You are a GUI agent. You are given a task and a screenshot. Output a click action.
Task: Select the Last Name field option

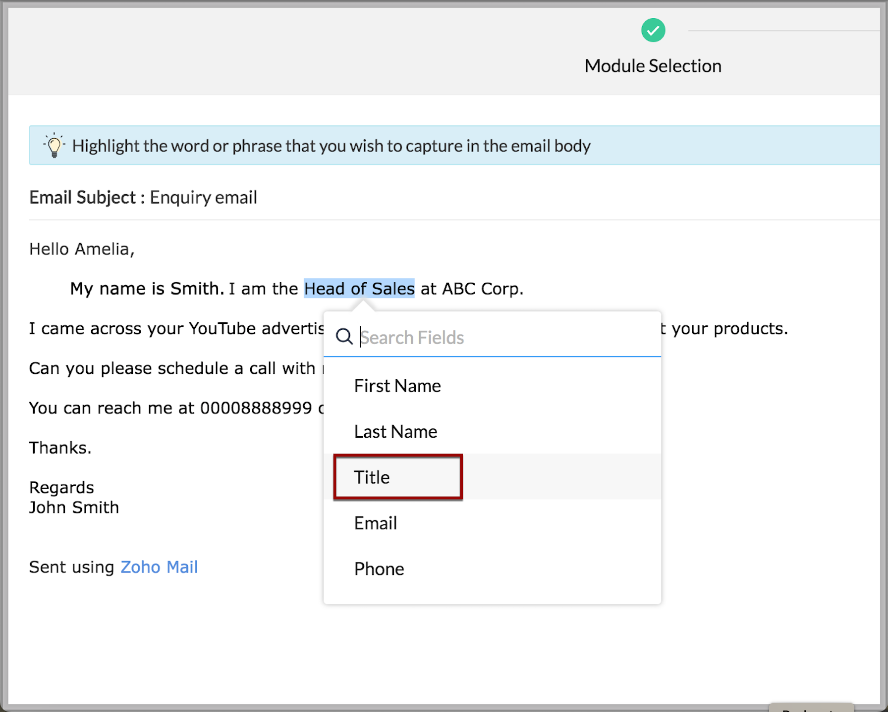coord(492,431)
